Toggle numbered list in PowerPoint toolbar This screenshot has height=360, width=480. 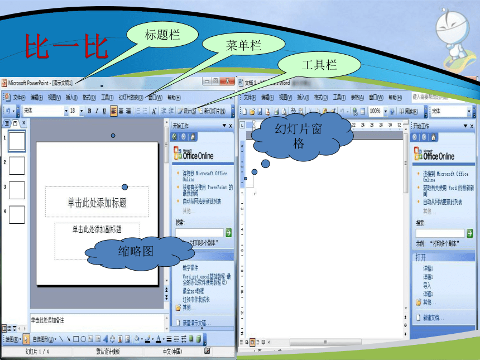click(138, 111)
